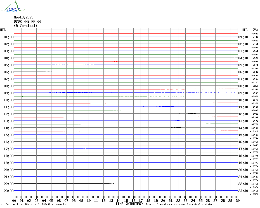Image resolution: width=260 pixels, height=208 pixels.
Task: Click the minute label 30 on time axis
Action: (x=238, y=201)
